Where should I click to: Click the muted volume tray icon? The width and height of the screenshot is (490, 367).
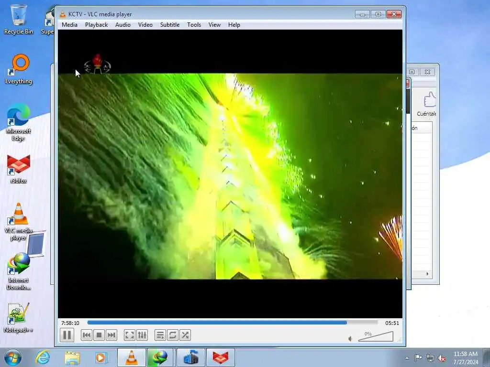(x=442, y=358)
